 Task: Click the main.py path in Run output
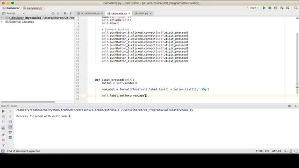pos(157,110)
